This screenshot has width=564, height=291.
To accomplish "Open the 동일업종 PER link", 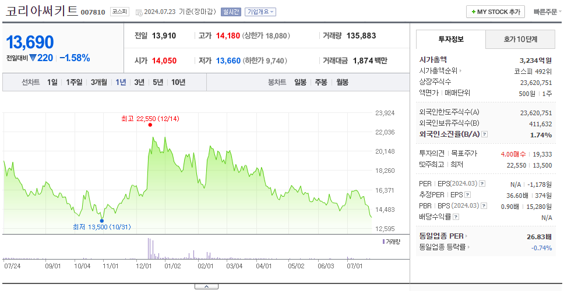I will [443, 236].
